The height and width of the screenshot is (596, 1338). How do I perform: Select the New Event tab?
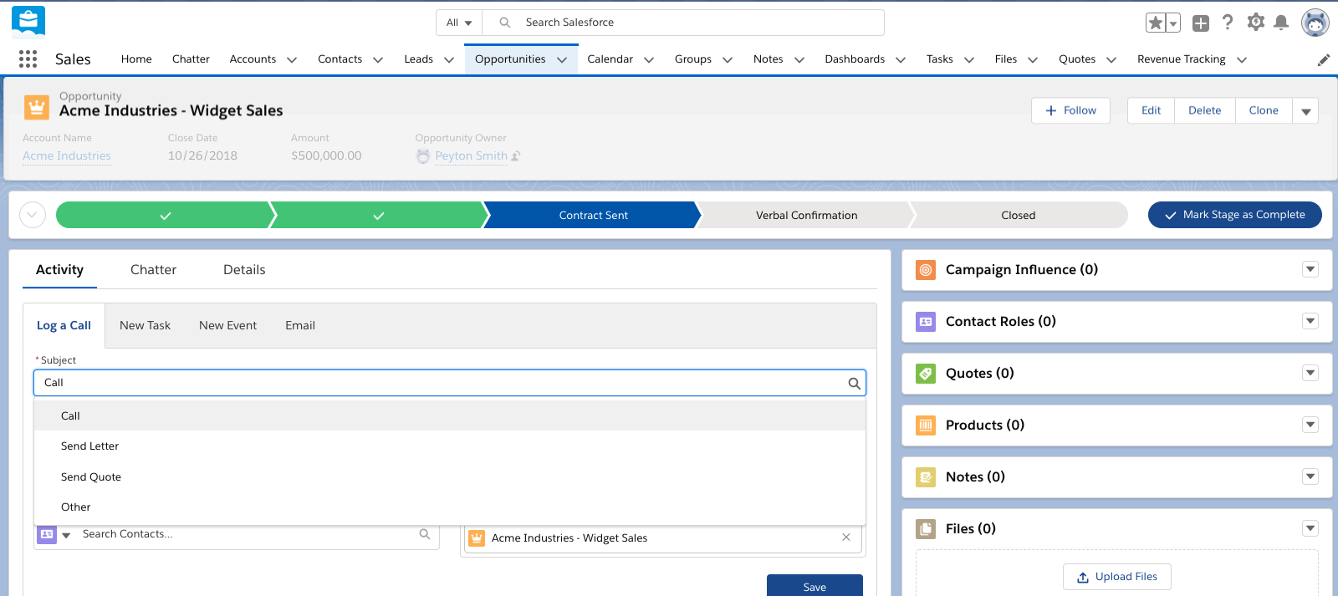227,326
